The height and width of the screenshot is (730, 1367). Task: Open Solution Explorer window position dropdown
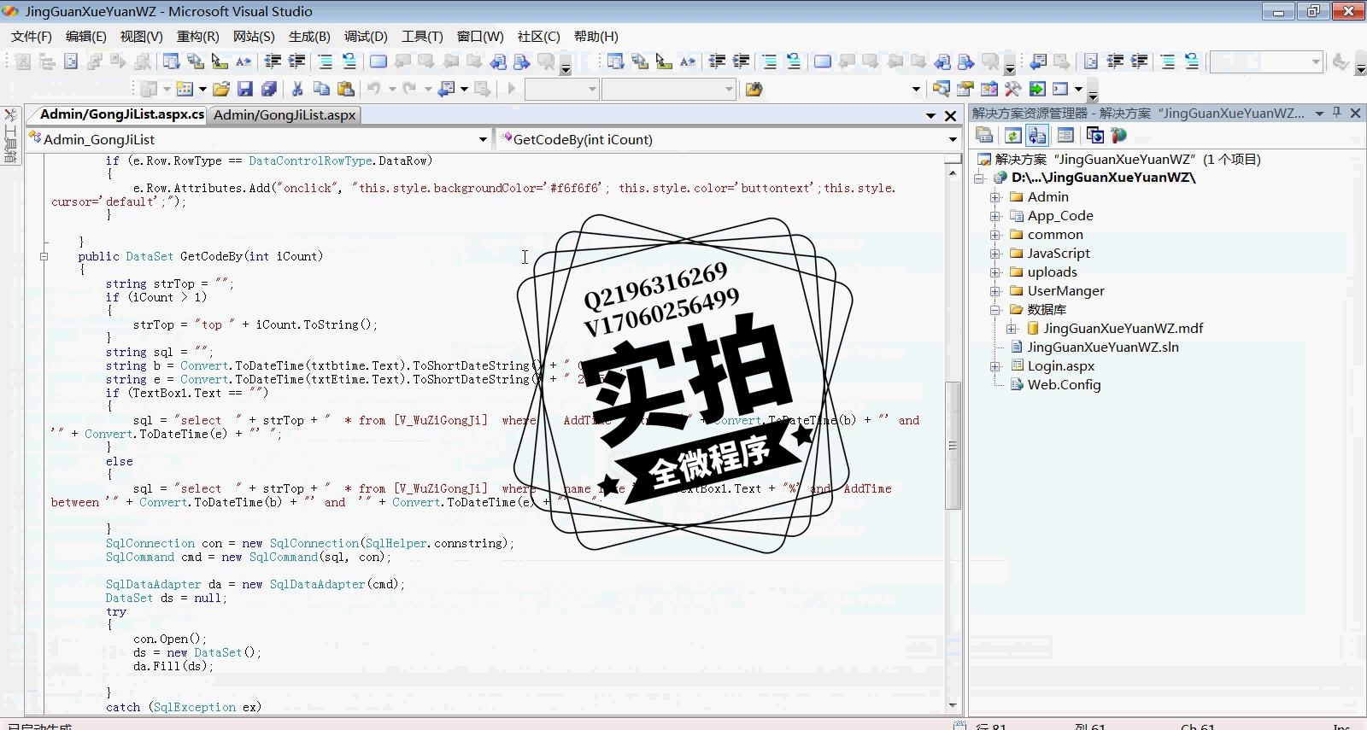pyautogui.click(x=1319, y=113)
